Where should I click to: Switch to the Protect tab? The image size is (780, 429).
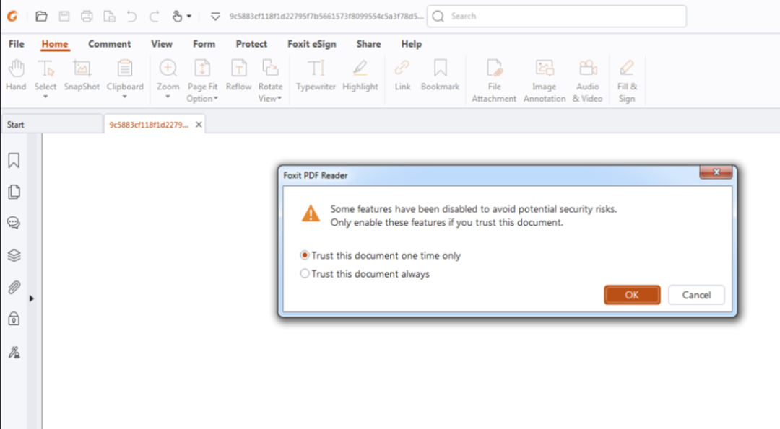pos(251,44)
